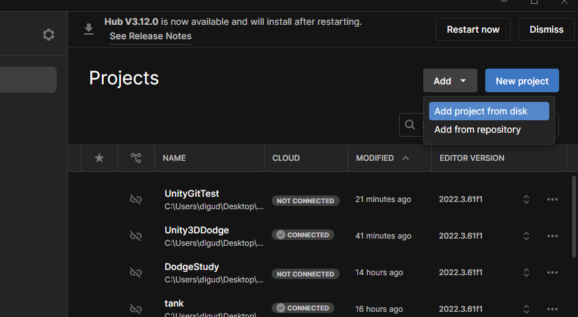This screenshot has width=578, height=317.
Task: Open more options for DodgeStudy
Action: point(552,273)
